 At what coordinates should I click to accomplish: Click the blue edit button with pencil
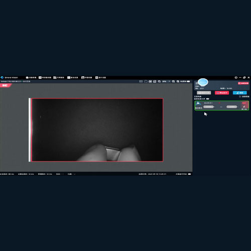coord(240,93)
